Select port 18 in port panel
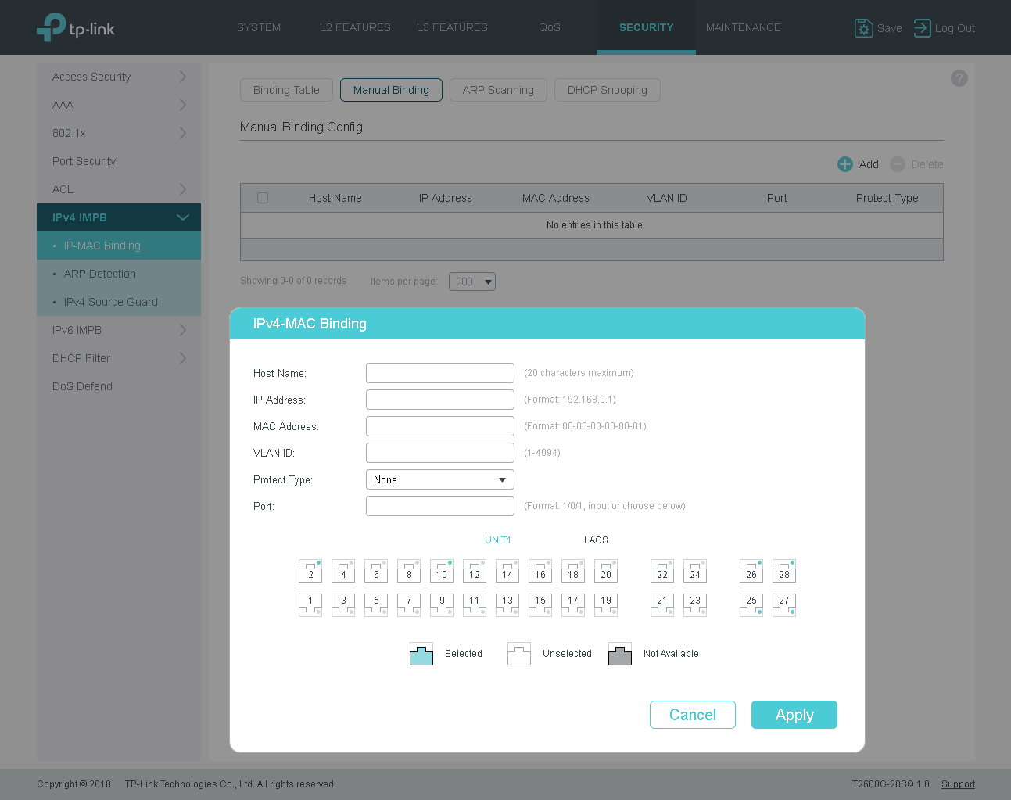 [x=573, y=571]
